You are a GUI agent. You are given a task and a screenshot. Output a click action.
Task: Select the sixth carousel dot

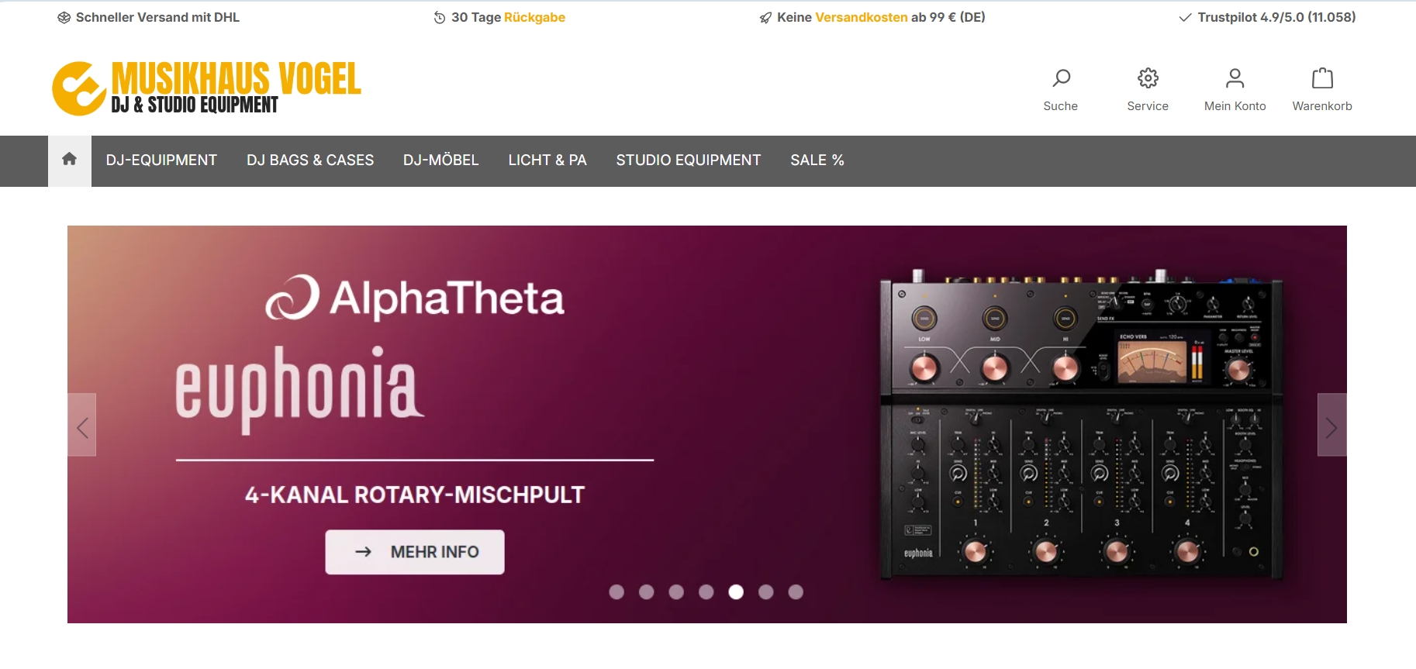click(766, 592)
